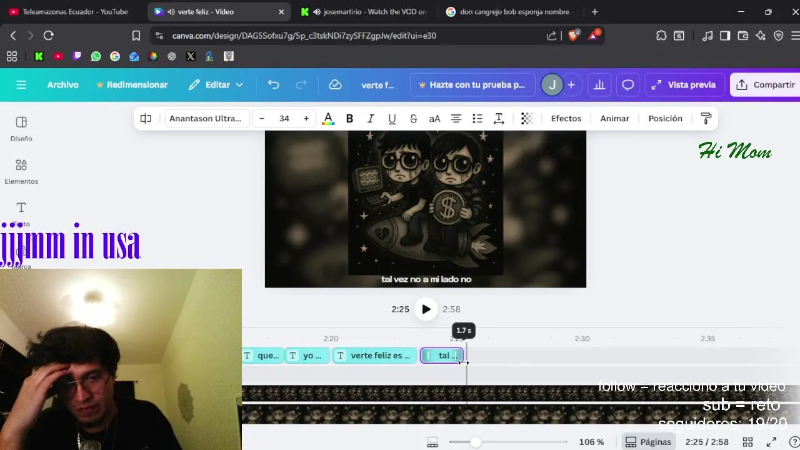Toggle bold formatting
Screen dimensions: 800x450
tap(349, 119)
